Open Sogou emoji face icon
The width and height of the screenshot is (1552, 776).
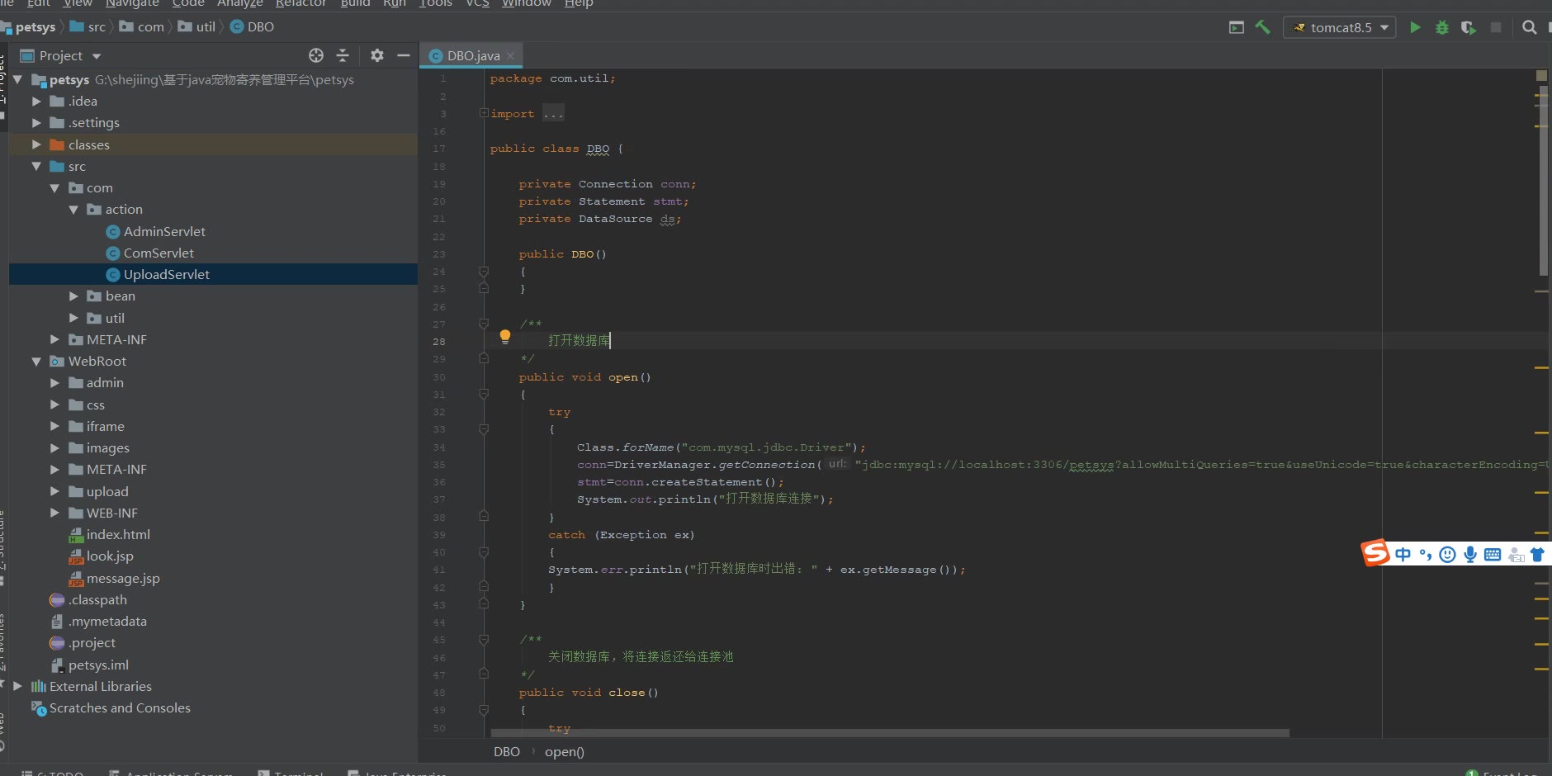tap(1447, 554)
